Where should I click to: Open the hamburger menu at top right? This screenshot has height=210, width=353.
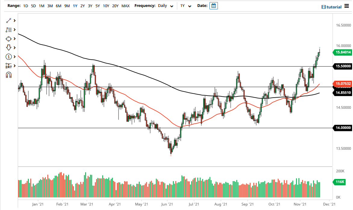[347, 6]
